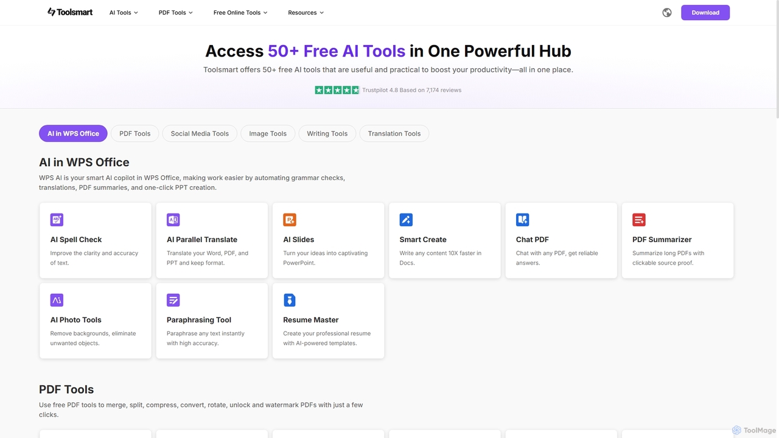Switch to the Image Tools tab
The width and height of the screenshot is (779, 438).
pos(268,133)
